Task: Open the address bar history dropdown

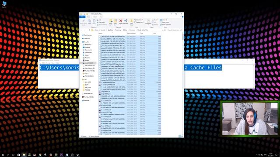Action: [163, 30]
